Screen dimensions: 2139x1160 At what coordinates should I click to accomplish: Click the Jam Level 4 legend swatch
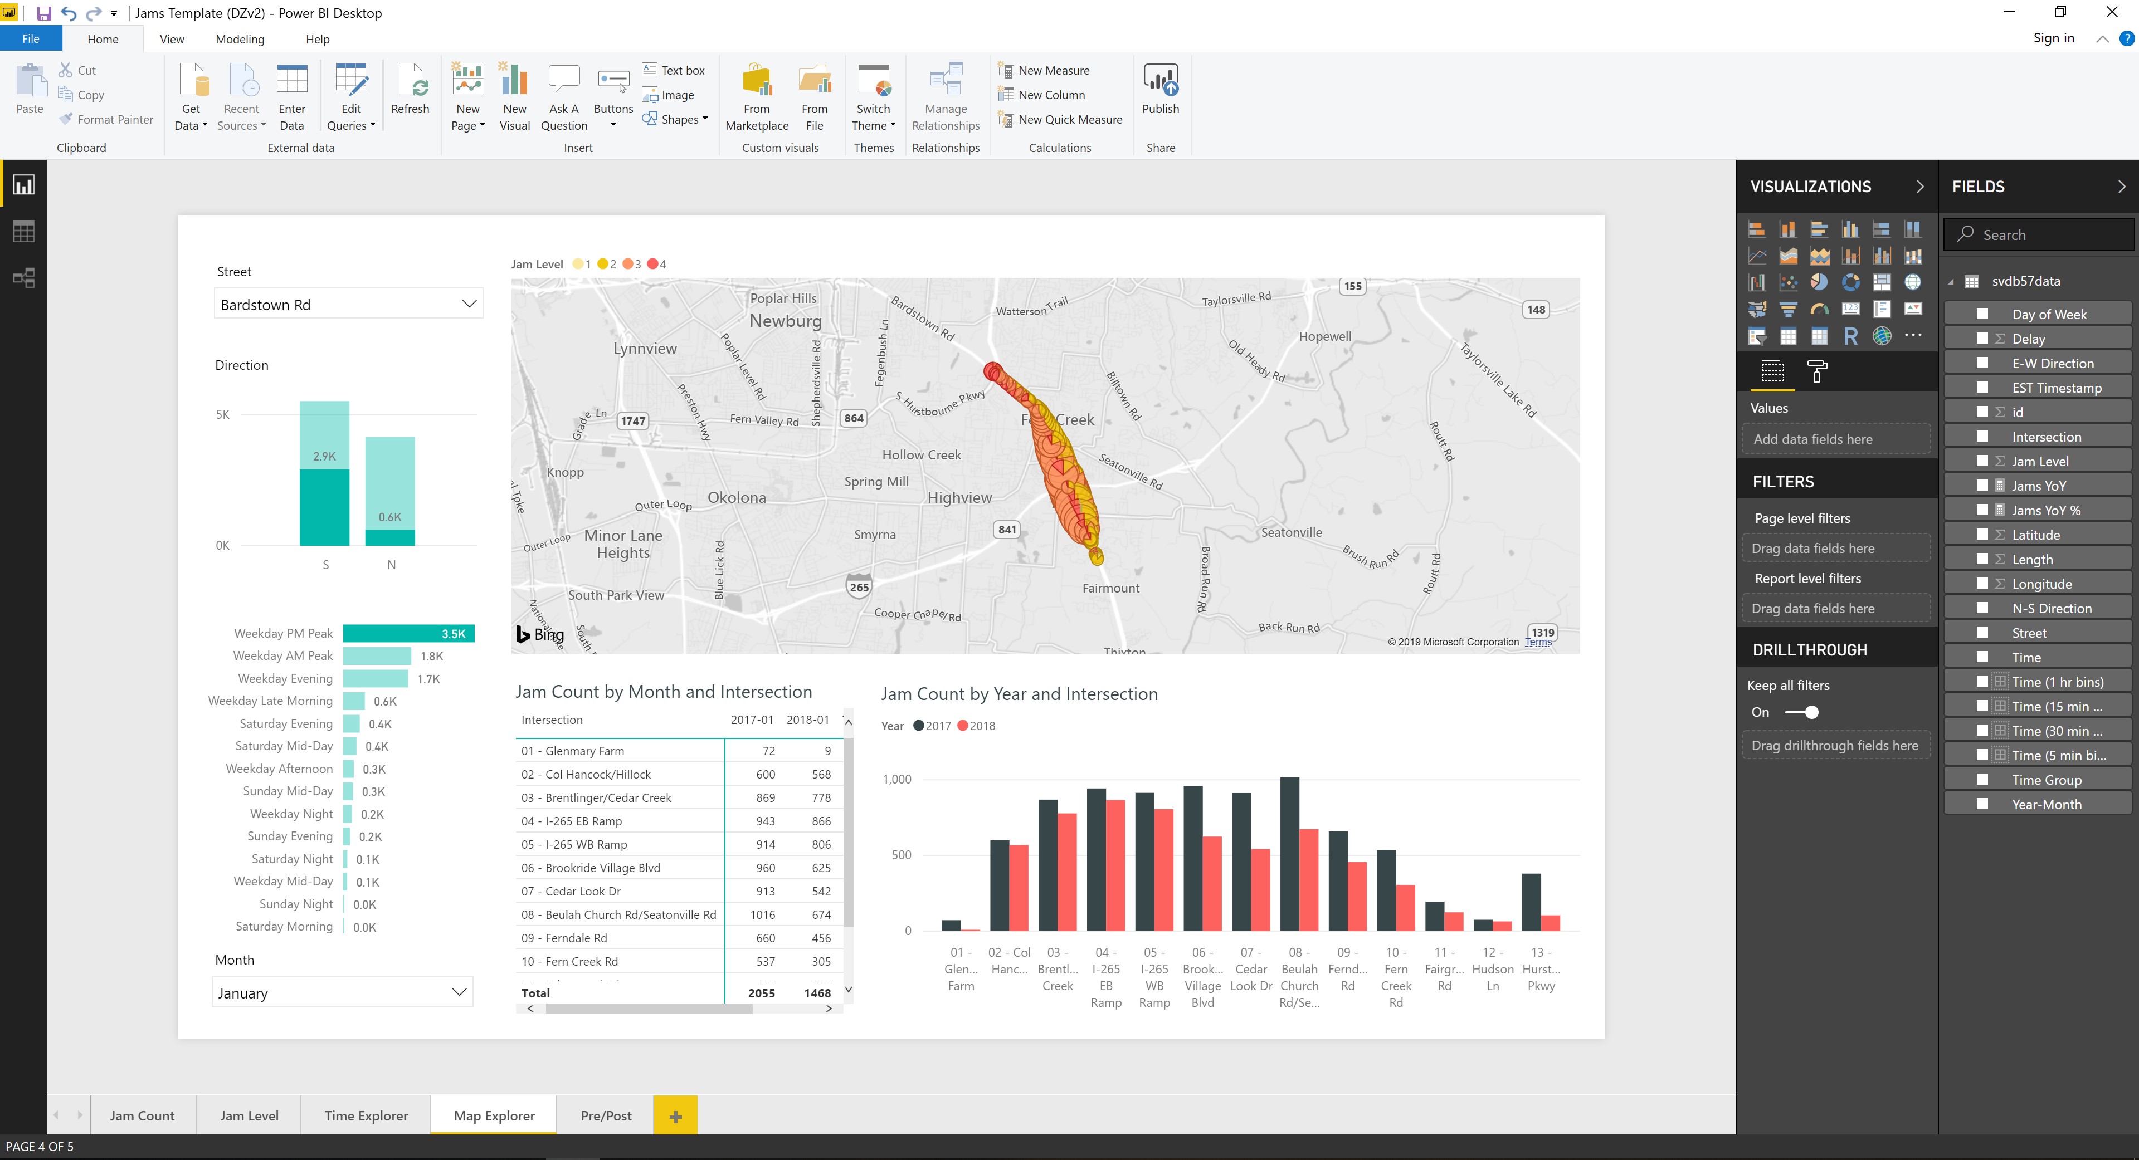click(x=652, y=264)
